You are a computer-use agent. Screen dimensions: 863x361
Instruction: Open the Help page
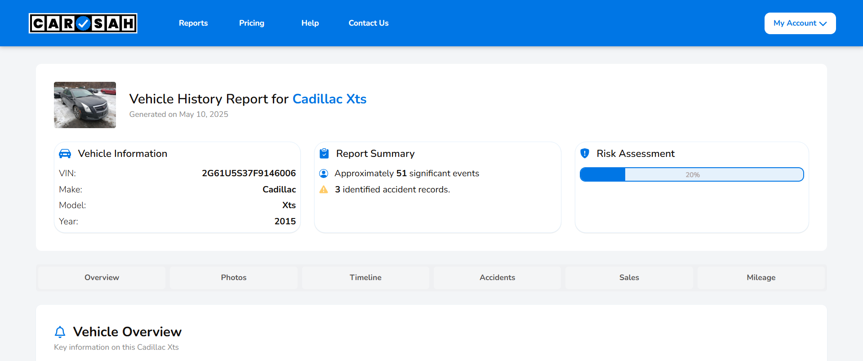coord(310,23)
